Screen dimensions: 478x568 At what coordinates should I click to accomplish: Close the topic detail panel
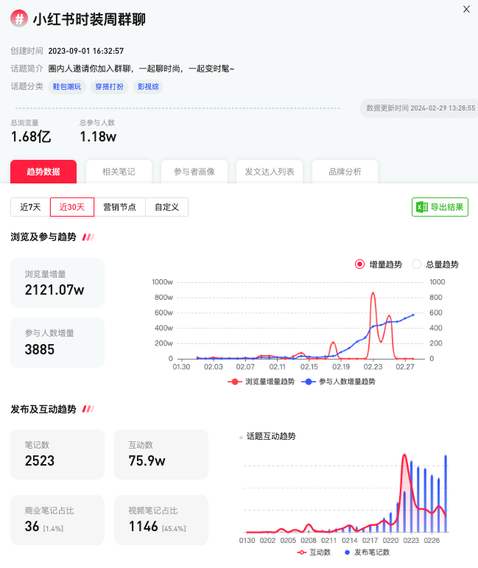click(x=466, y=9)
